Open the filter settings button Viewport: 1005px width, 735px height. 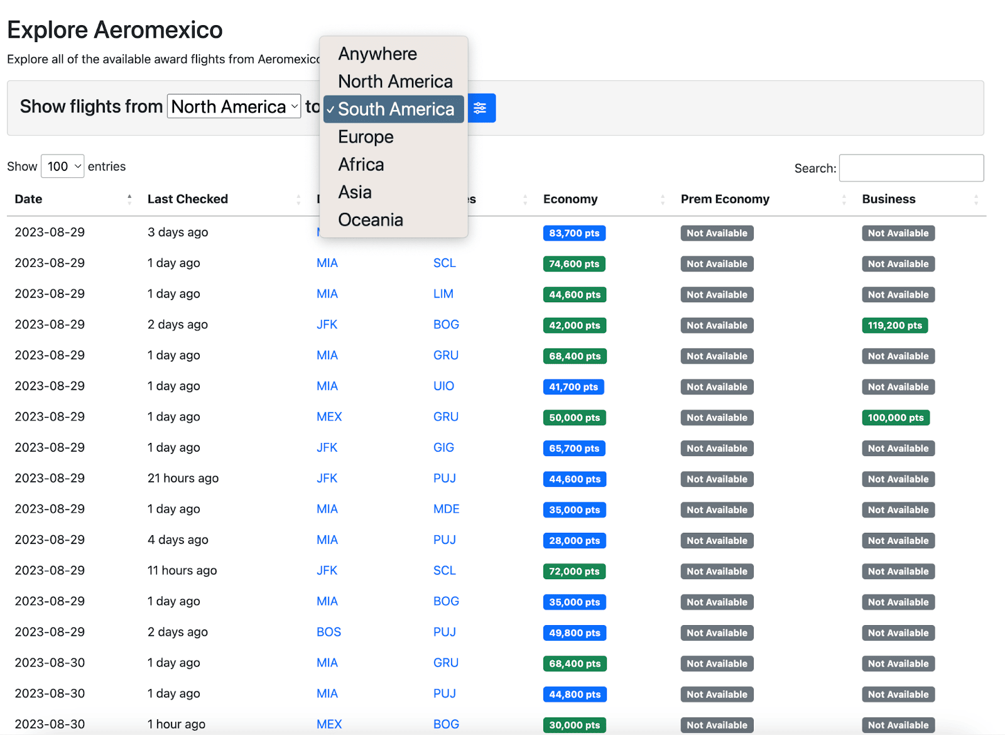[481, 108]
